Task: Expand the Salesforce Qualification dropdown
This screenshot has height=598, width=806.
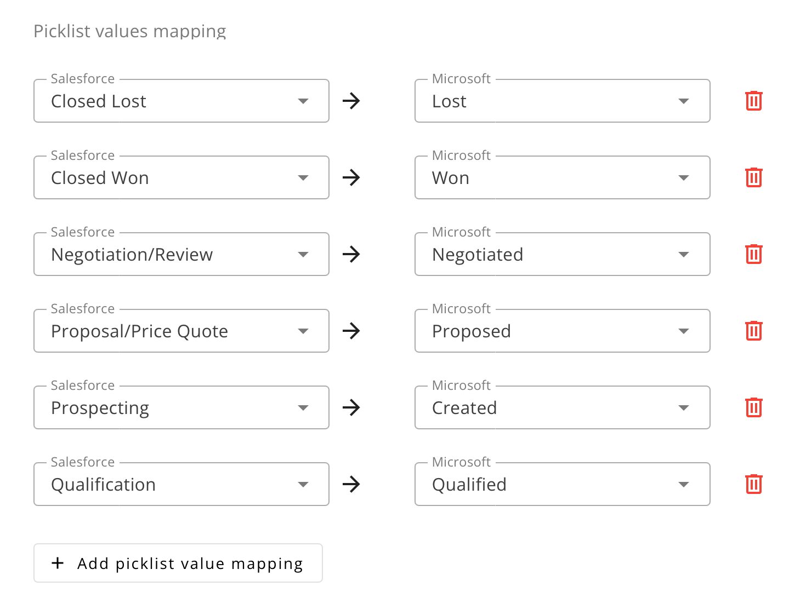Action: click(x=303, y=485)
